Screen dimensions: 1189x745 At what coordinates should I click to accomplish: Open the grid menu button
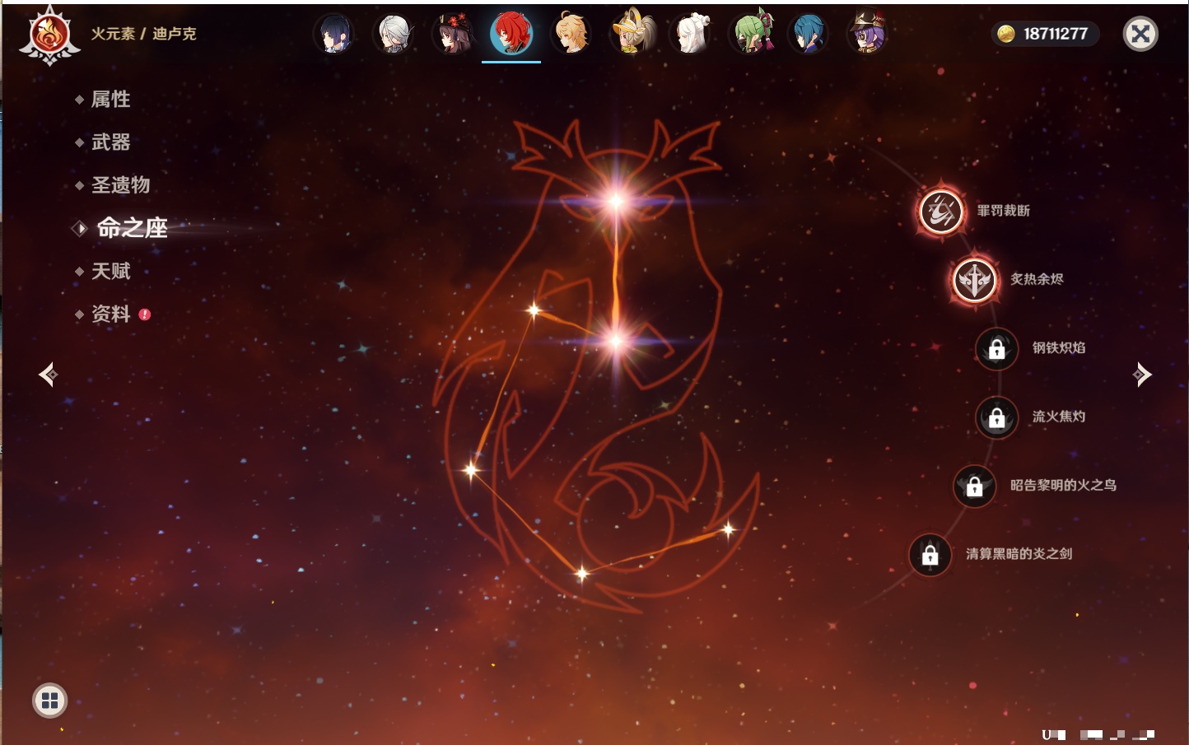49,701
